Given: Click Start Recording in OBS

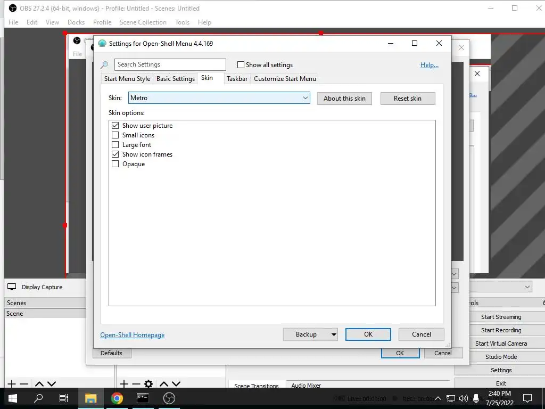Looking at the screenshot, I should pos(501,330).
